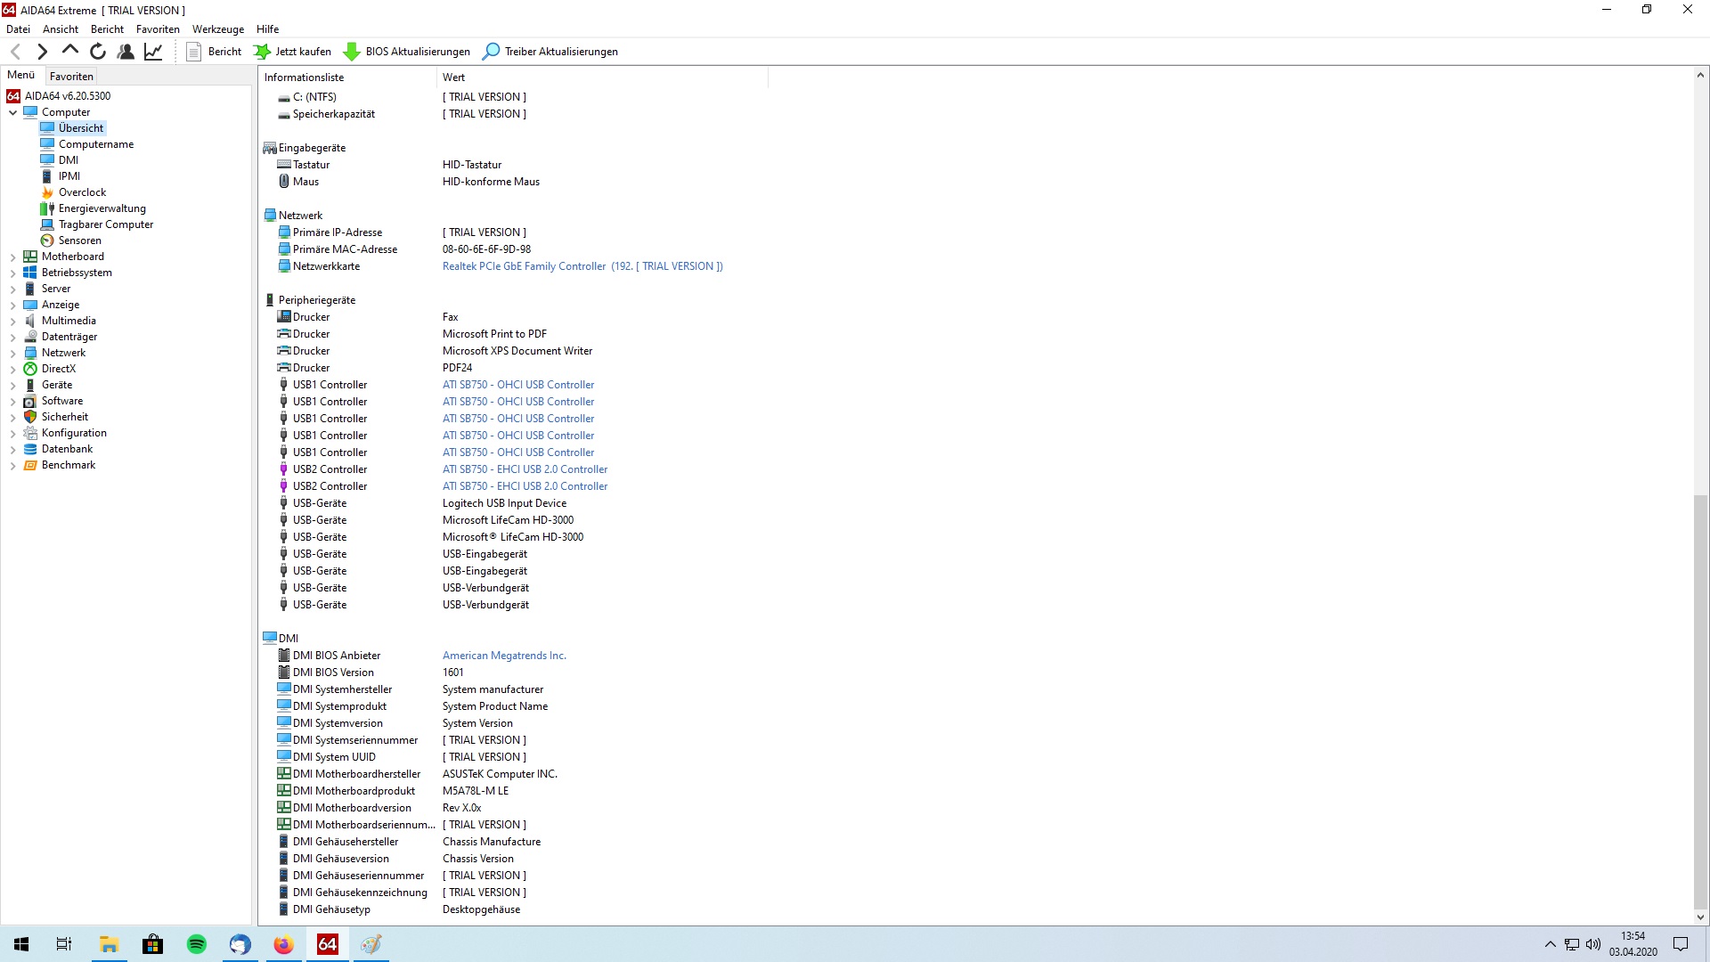Collapse the Computer tree node
This screenshot has height=962, width=1710.
[13, 112]
